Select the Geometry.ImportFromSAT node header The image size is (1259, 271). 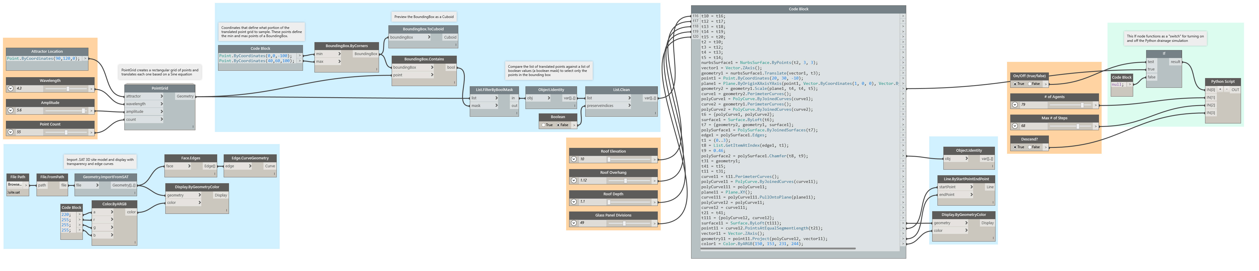pos(106,177)
